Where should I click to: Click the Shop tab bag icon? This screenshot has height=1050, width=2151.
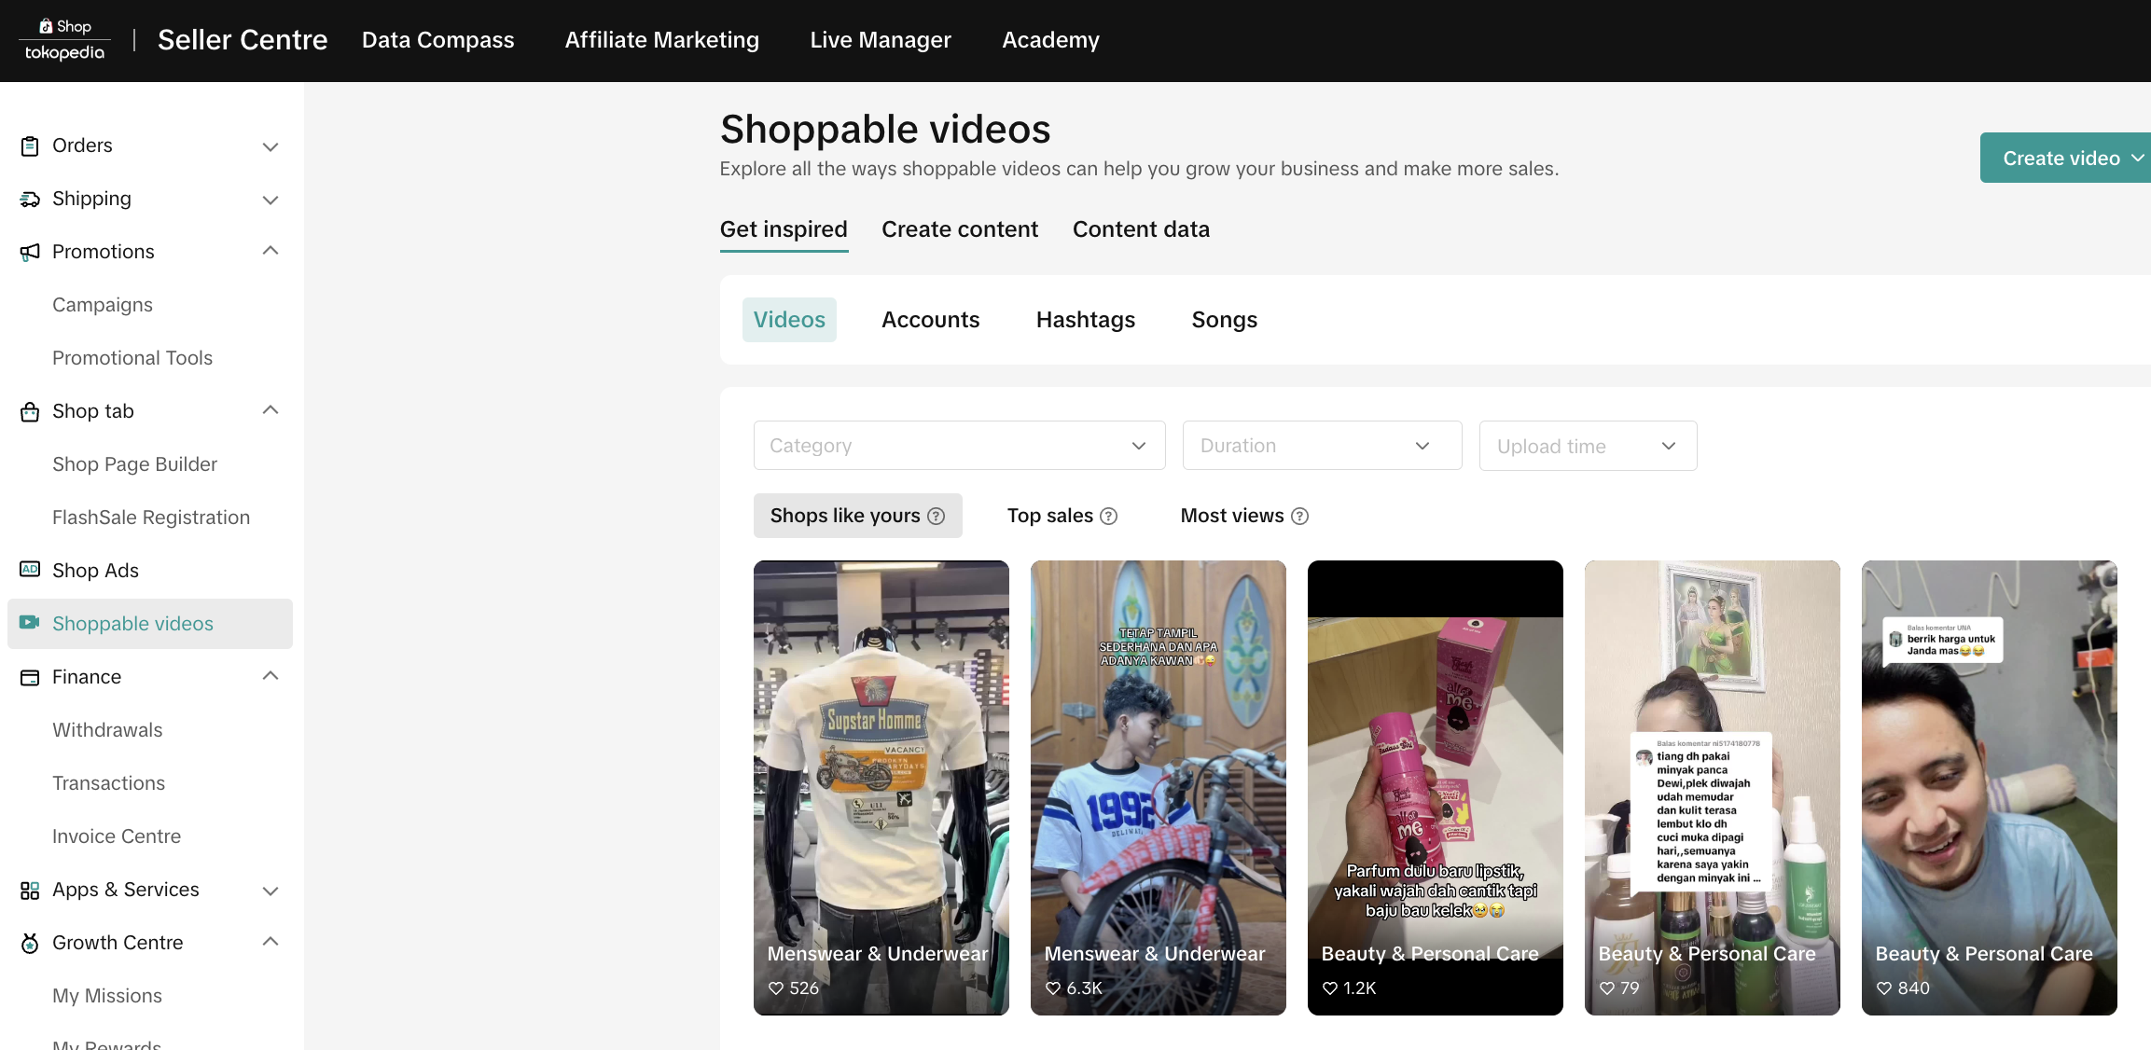pos(30,412)
